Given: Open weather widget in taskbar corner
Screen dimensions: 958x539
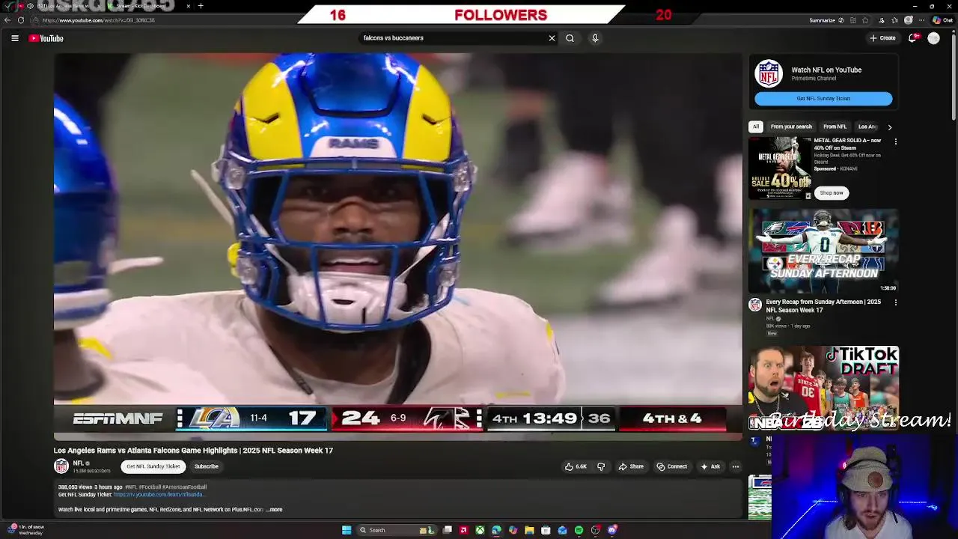Looking at the screenshot, I should [24, 530].
